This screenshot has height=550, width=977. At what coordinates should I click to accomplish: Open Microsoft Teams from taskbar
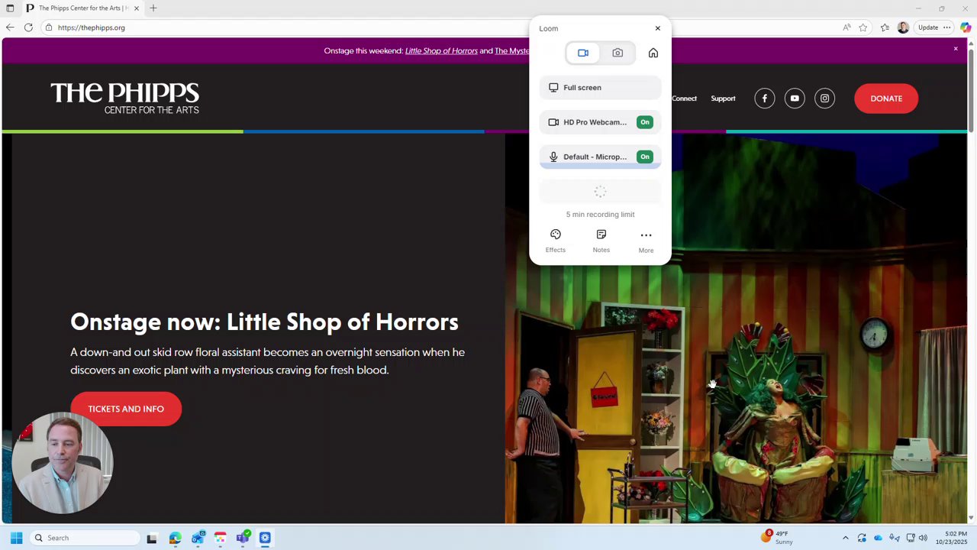[243, 538]
